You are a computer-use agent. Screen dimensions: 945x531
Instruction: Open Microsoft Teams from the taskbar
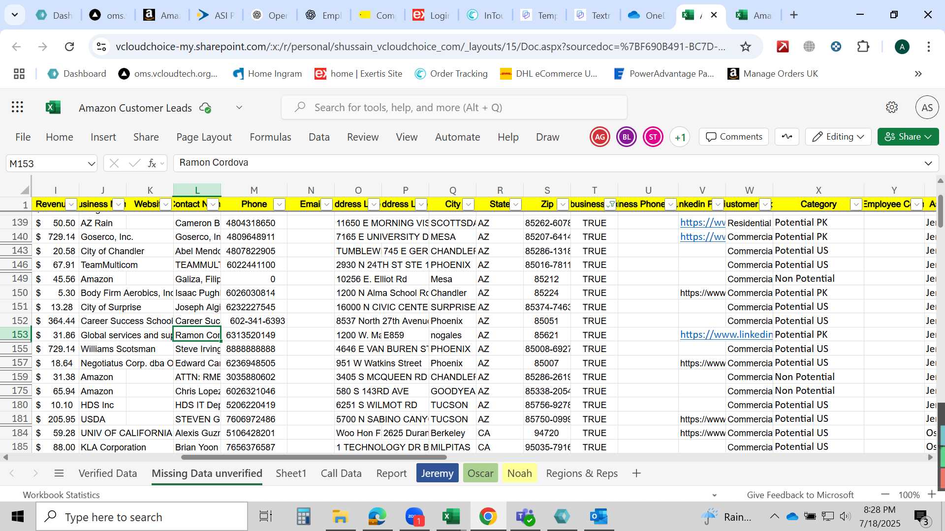pos(525,517)
